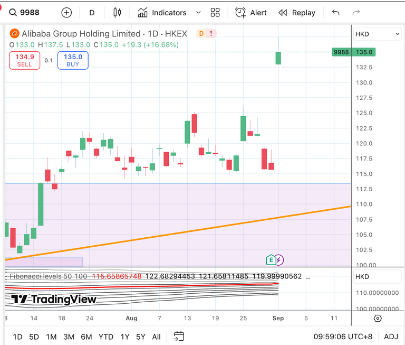The height and width of the screenshot is (345, 405).
Task: Click the +19.3 (+16.68%) change value
Action: (x=150, y=45)
